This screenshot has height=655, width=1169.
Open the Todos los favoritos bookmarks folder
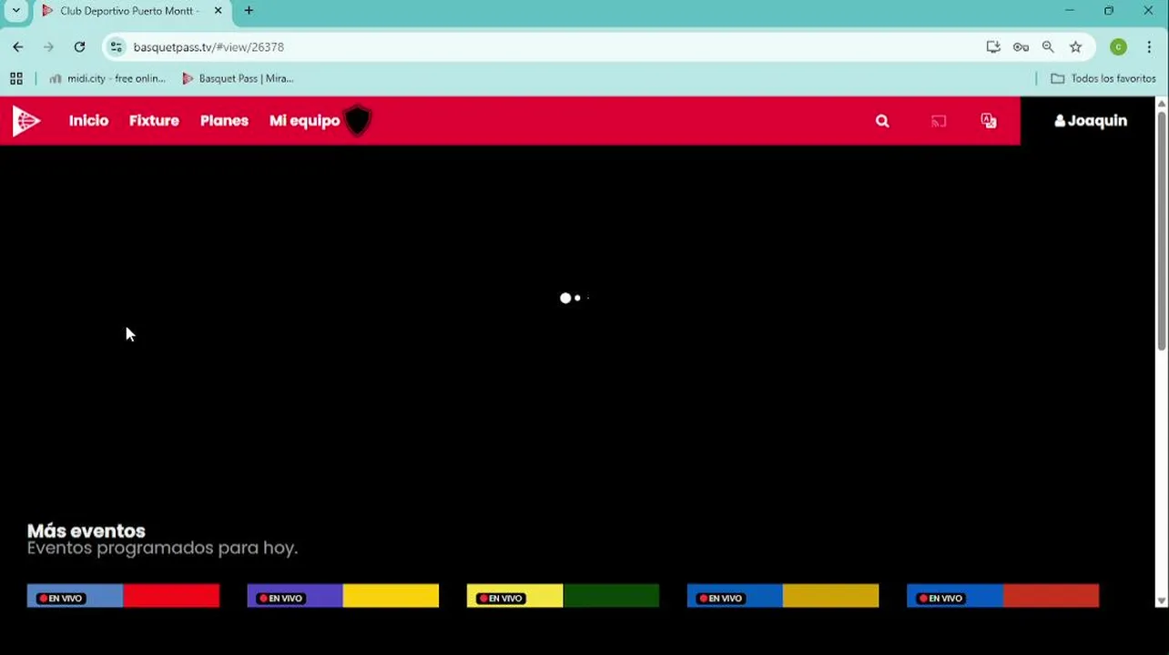coord(1103,79)
